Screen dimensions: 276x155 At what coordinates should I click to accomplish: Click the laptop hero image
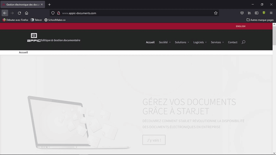78,123
